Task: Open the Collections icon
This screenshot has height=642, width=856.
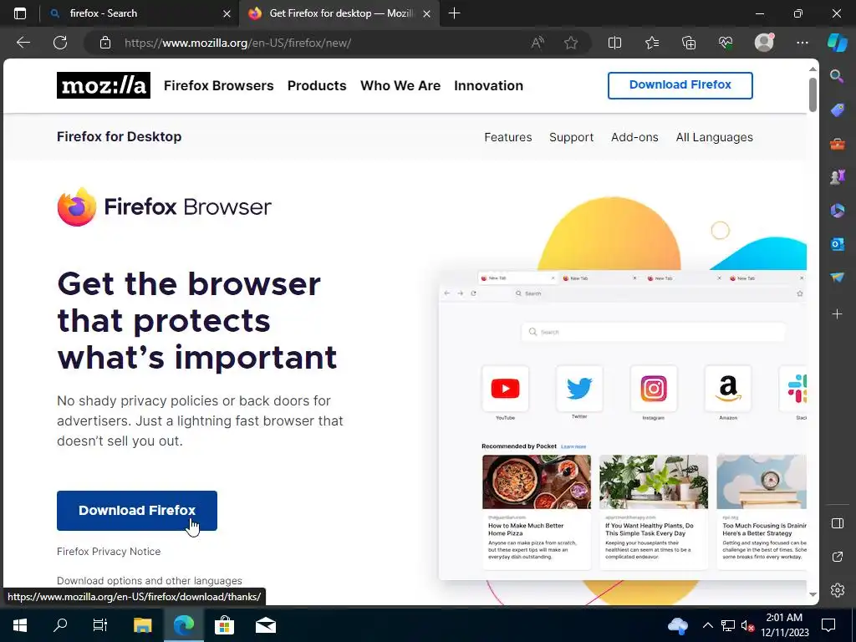Action: point(689,43)
